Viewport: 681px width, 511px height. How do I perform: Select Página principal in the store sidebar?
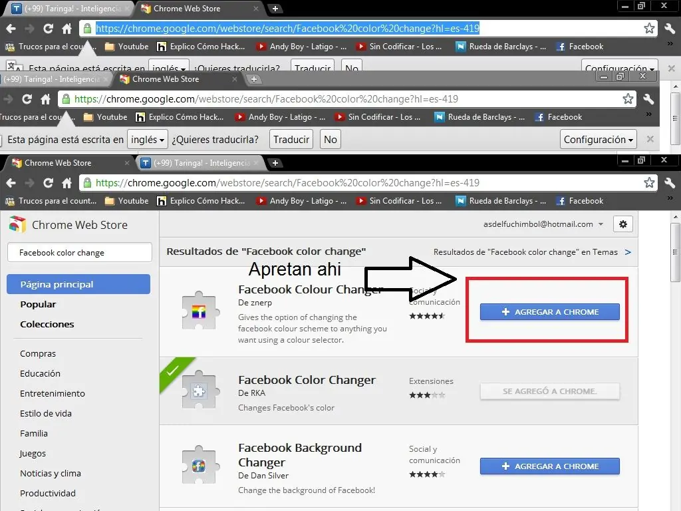tap(78, 284)
